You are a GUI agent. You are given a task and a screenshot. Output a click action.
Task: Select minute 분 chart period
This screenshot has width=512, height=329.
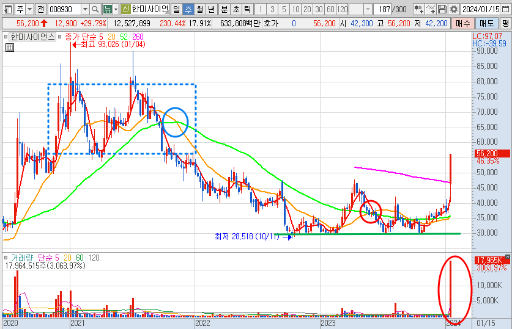[224, 9]
